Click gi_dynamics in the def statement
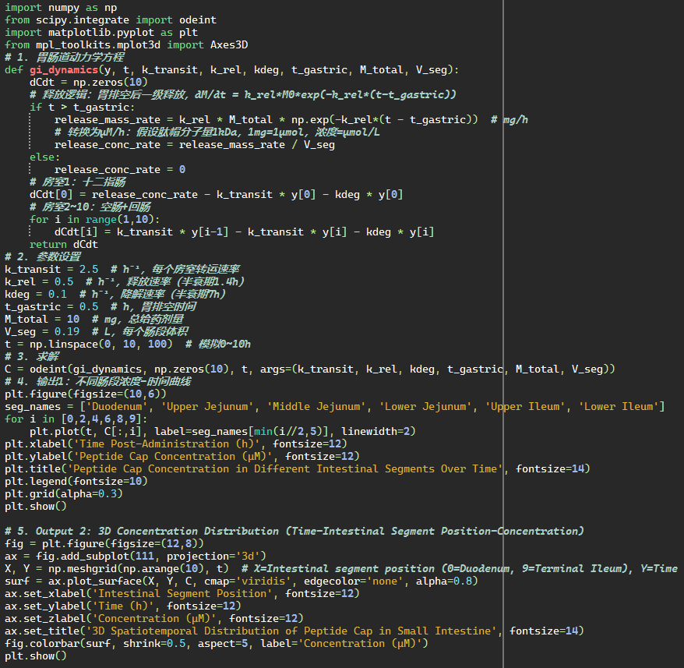Image resolution: width=684 pixels, height=668 pixels. (71, 69)
